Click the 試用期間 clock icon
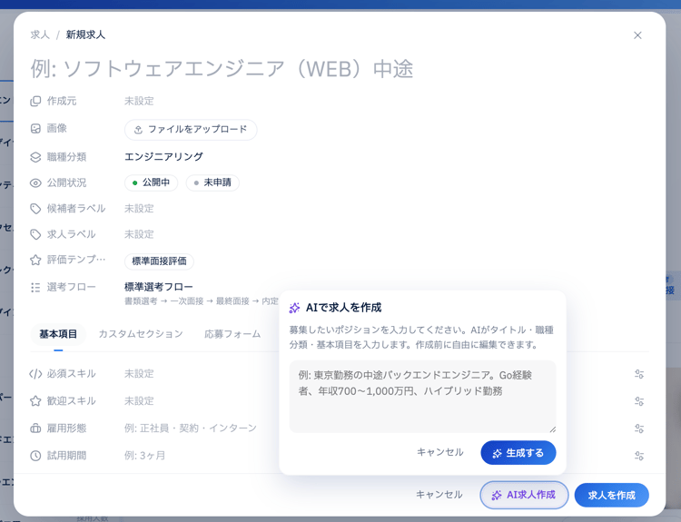The width and height of the screenshot is (681, 522). 35,456
